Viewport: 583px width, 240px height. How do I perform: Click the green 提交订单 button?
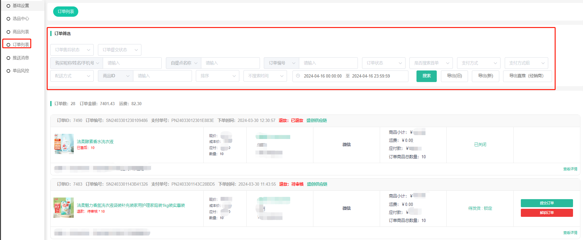547,203
